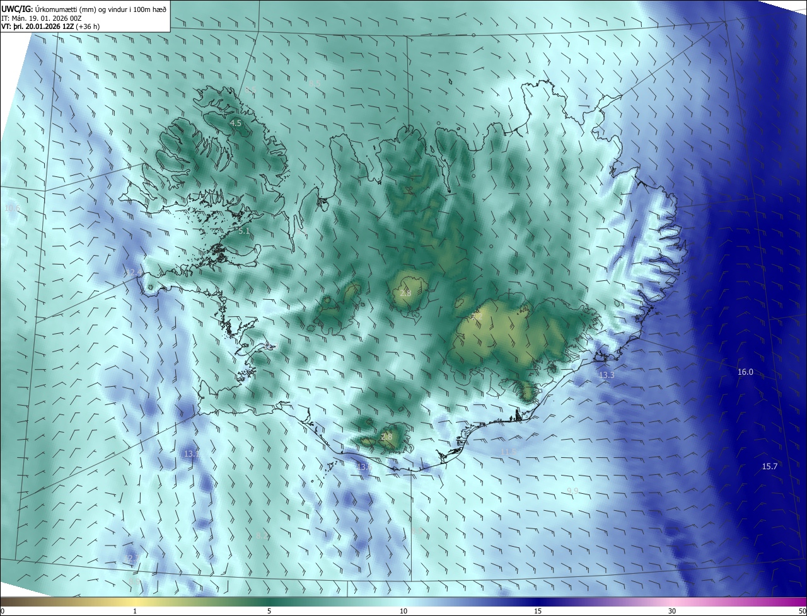Click the 15.7 value label
The image size is (807, 616).
[x=770, y=466]
